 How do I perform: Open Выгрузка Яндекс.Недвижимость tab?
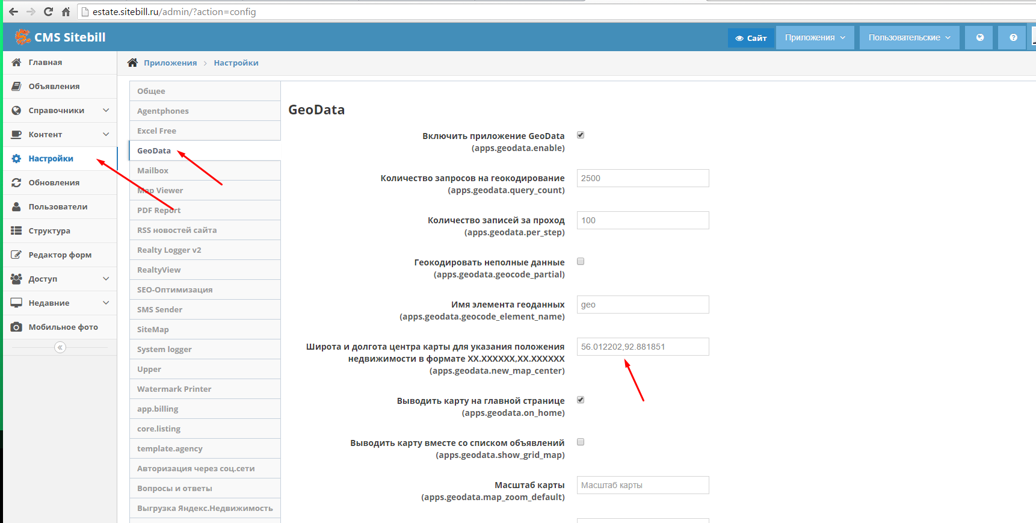(x=205, y=508)
